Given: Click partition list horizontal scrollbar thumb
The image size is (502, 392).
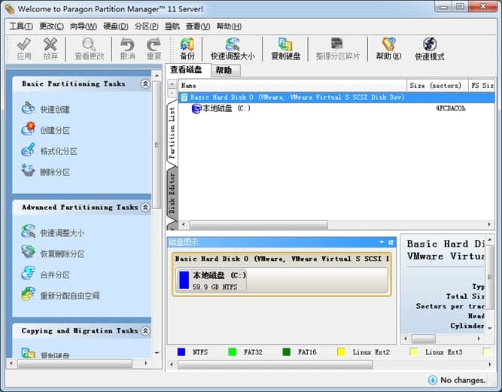Looking at the screenshot, I should pos(259,224).
